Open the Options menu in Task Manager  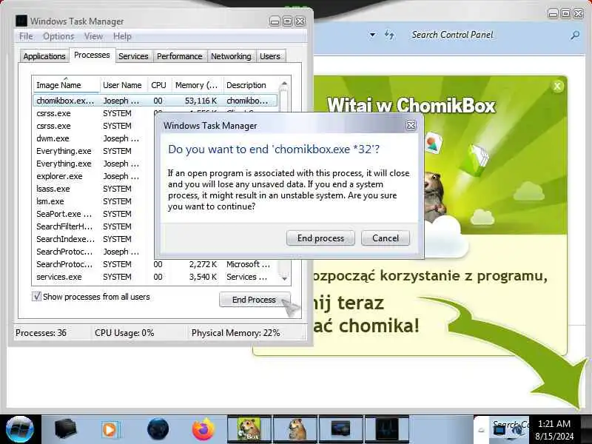click(x=58, y=36)
